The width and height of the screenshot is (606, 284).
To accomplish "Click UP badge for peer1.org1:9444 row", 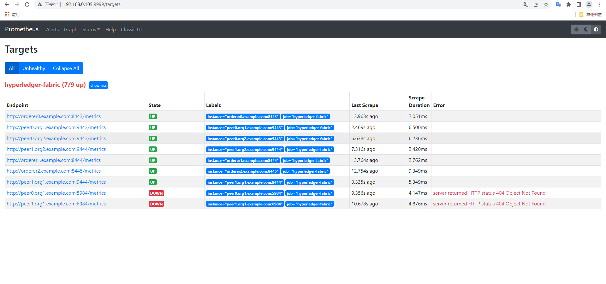I will pyautogui.click(x=153, y=182).
